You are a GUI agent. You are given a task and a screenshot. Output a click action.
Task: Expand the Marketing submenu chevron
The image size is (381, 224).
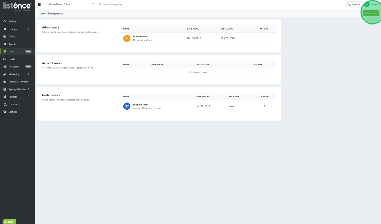coord(29,74)
